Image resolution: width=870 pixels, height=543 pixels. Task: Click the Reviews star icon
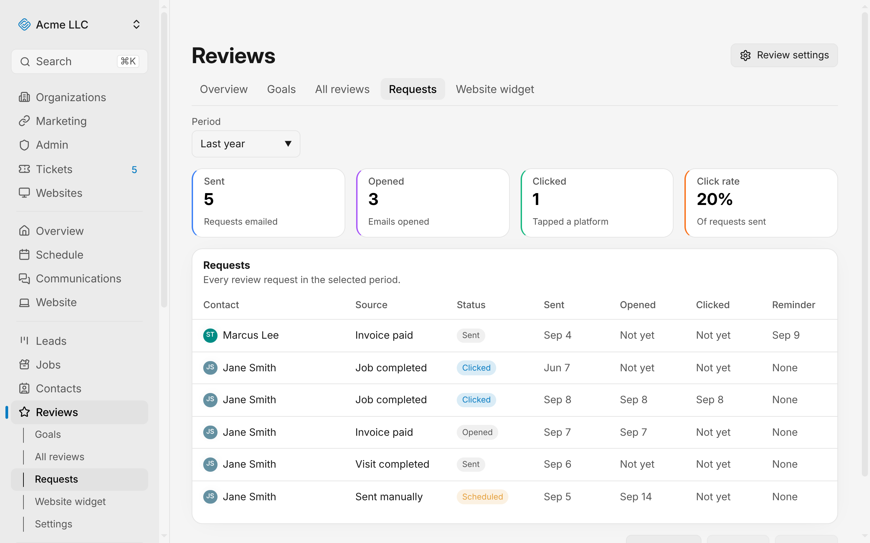pyautogui.click(x=24, y=412)
